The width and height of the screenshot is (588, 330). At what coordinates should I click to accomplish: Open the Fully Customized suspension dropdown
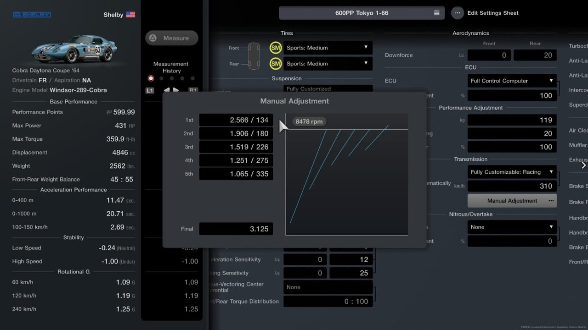point(328,88)
